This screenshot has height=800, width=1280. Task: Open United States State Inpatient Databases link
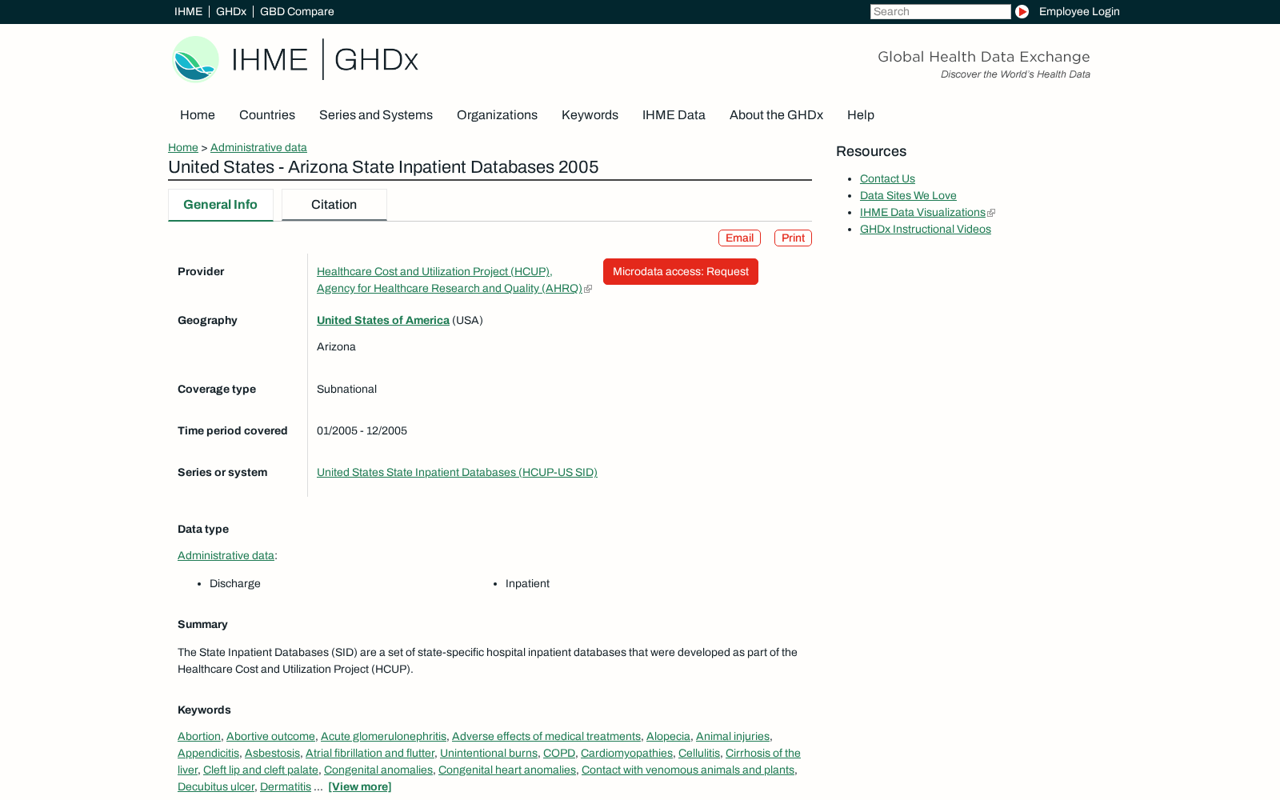457,473
